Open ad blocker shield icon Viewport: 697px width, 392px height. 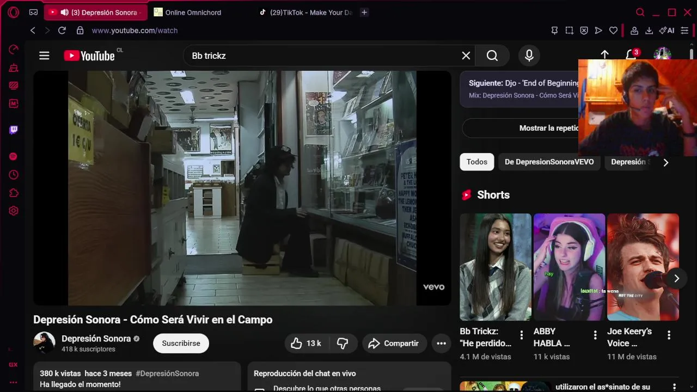click(x=584, y=30)
